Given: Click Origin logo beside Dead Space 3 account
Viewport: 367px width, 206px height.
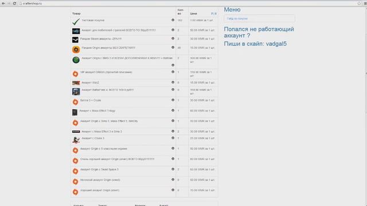Looking at the screenshot, I should coord(75,171).
